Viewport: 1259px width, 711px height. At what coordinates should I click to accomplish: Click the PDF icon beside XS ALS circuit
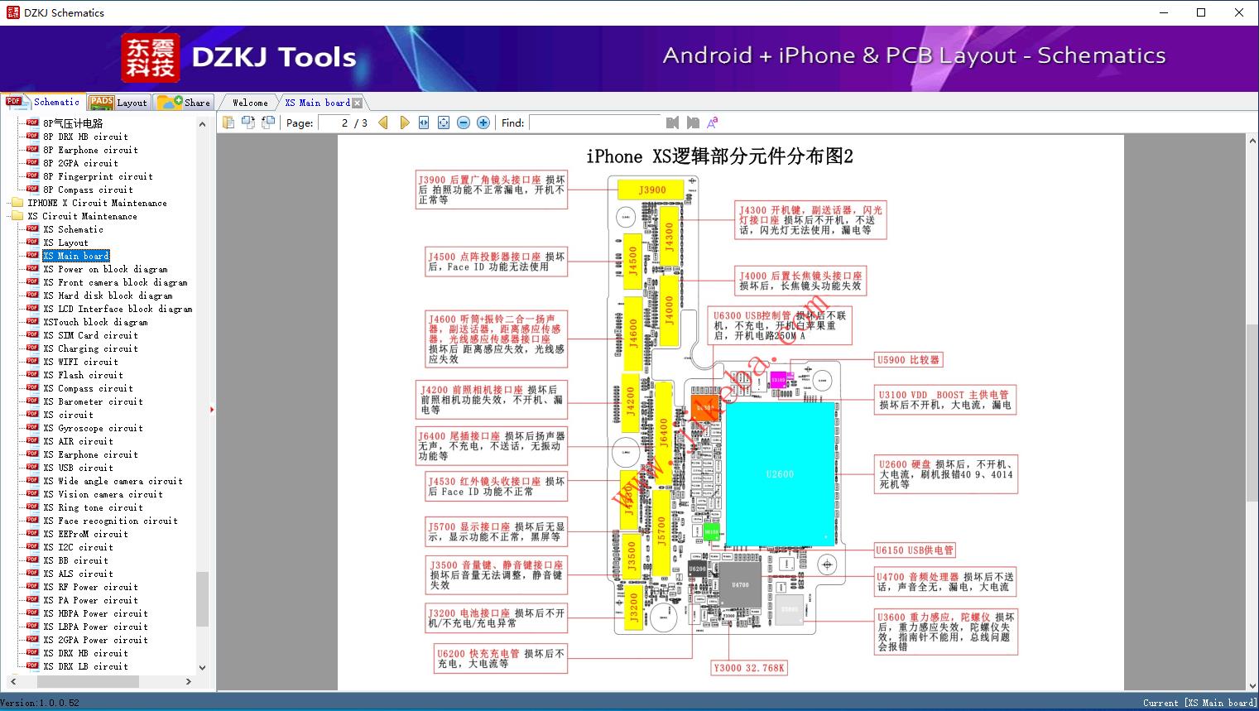point(32,574)
